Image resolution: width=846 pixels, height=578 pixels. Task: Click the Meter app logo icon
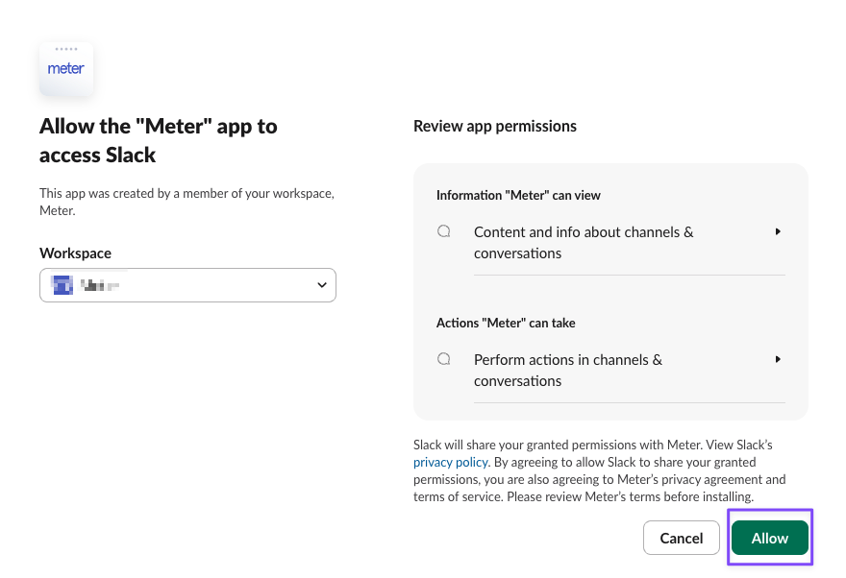point(65,67)
